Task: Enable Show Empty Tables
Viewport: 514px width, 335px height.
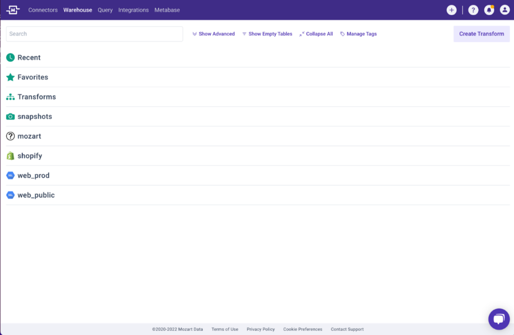Action: click(267, 34)
